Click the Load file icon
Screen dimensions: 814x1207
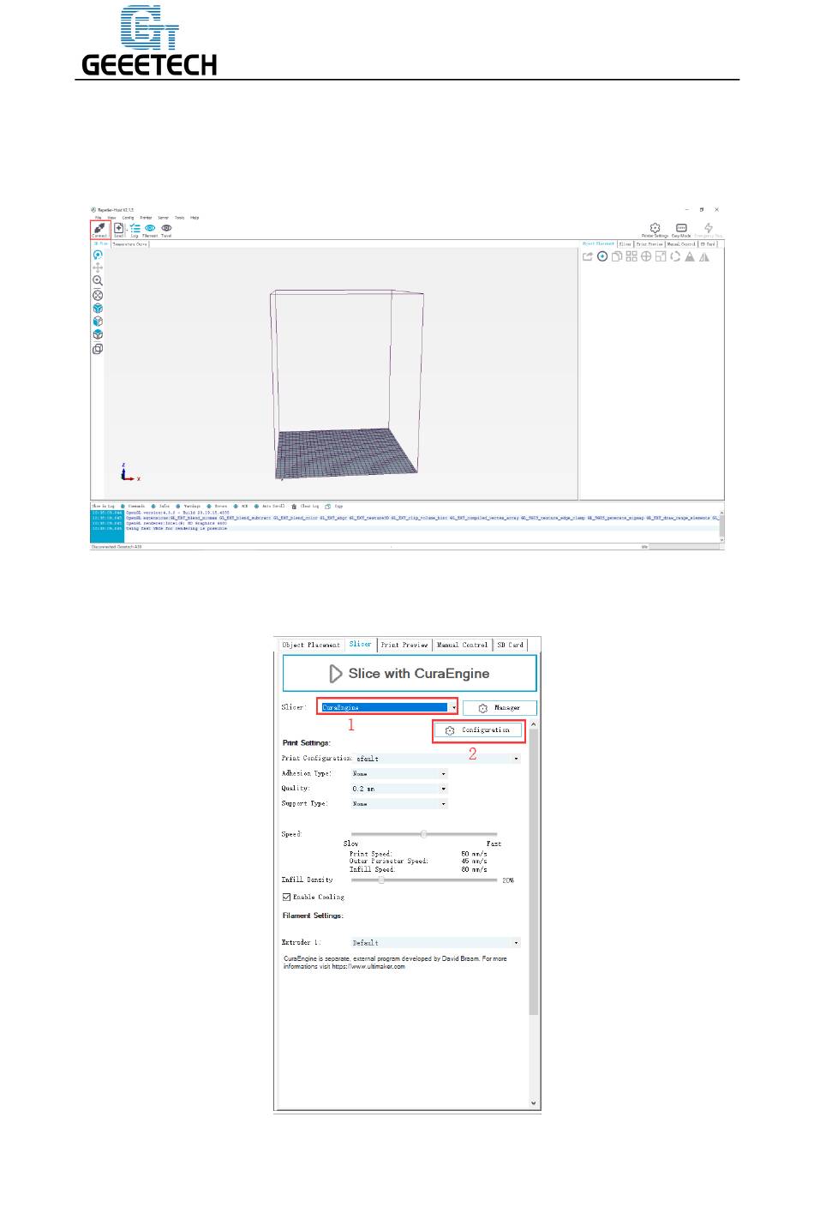coord(119,229)
